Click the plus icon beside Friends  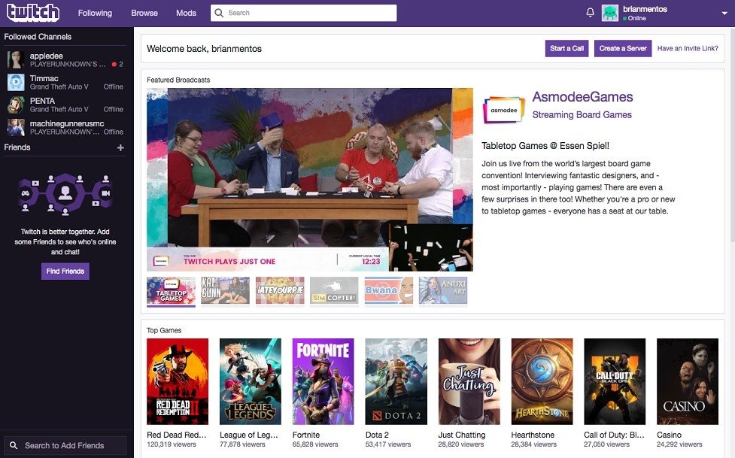click(x=120, y=147)
